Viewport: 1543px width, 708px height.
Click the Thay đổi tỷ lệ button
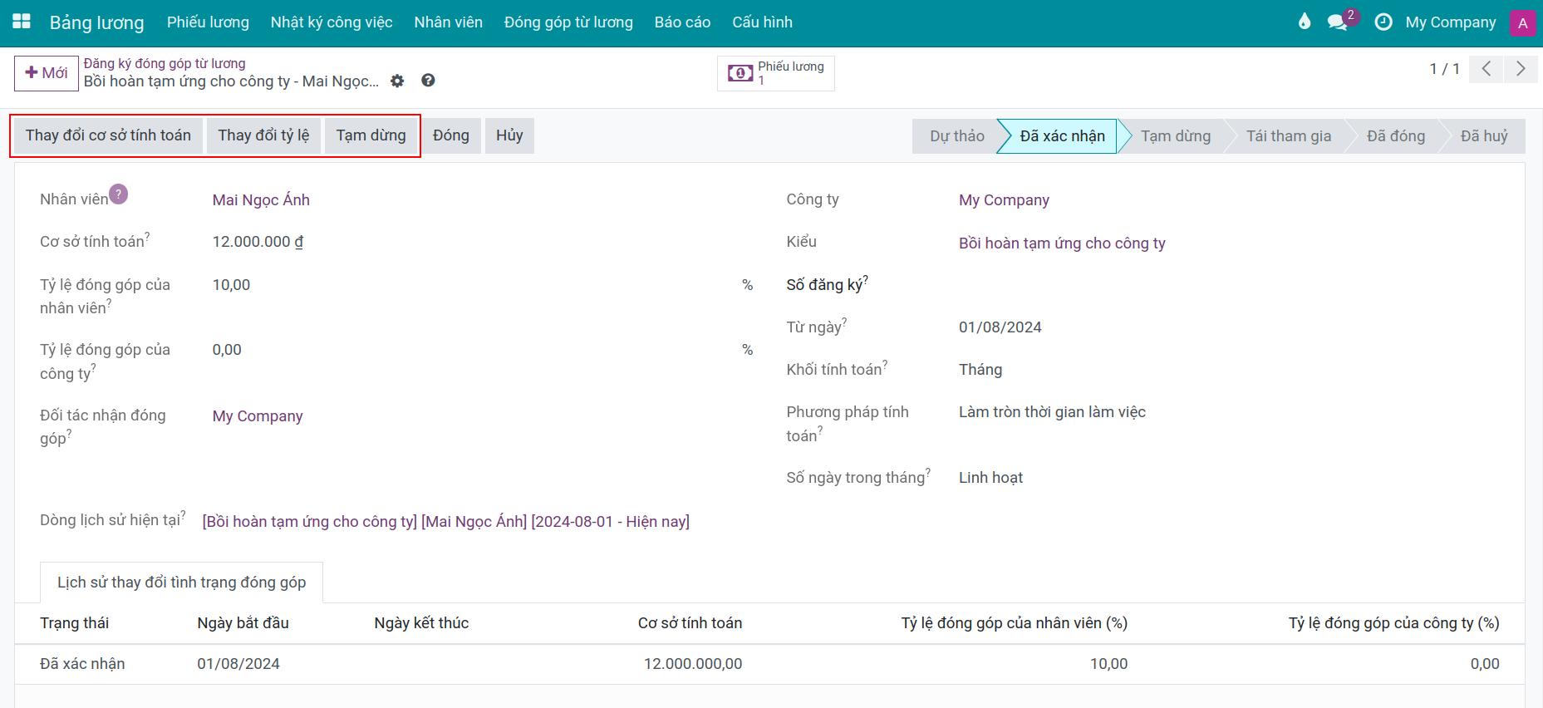coord(263,135)
